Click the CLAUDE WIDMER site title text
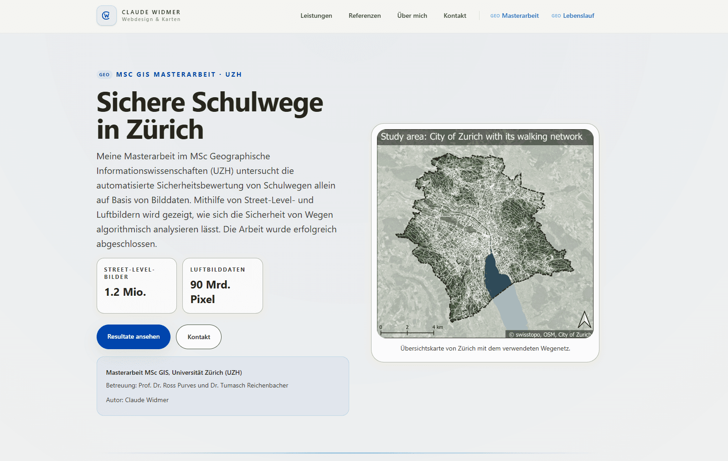 tap(151, 12)
